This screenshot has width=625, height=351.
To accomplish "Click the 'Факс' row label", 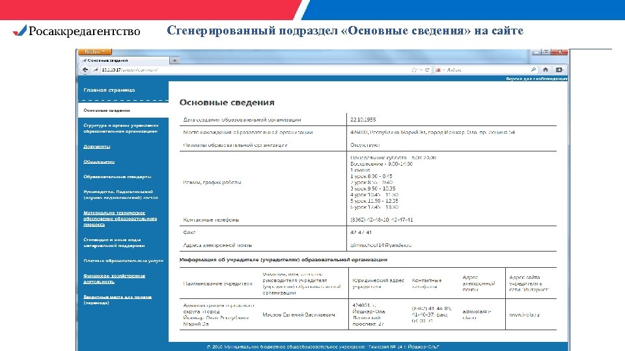I will point(189,232).
